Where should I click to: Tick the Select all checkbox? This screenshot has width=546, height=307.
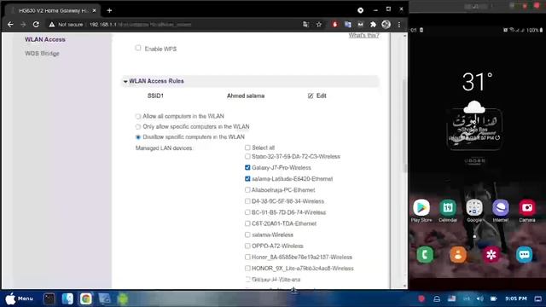[247, 148]
